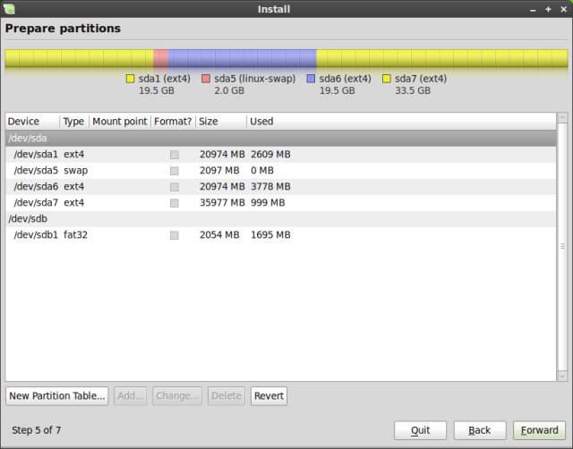Click the fat32 type cell
This screenshot has width=573, height=449.
click(75, 234)
